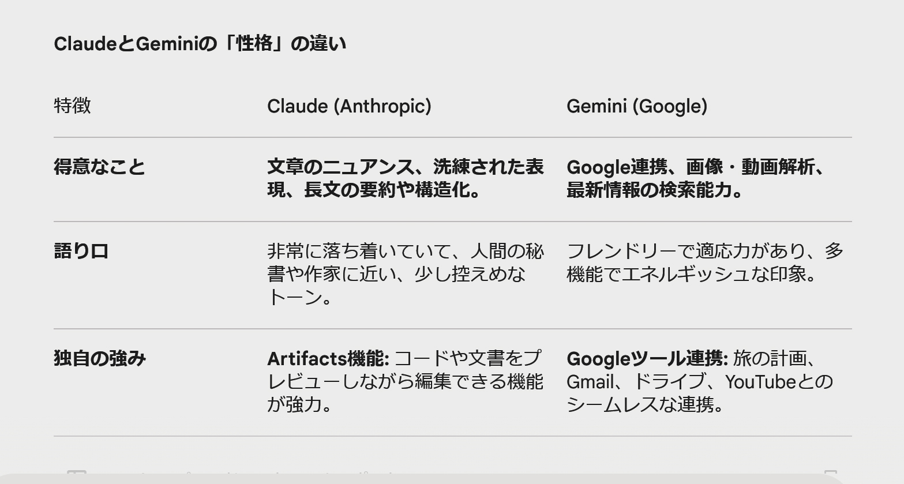Click the text Gmail、ドライブ、YouTubeとの
Image resolution: width=904 pixels, height=484 pixels.
(699, 382)
